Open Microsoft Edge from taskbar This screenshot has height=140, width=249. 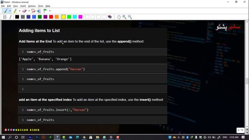point(77,137)
